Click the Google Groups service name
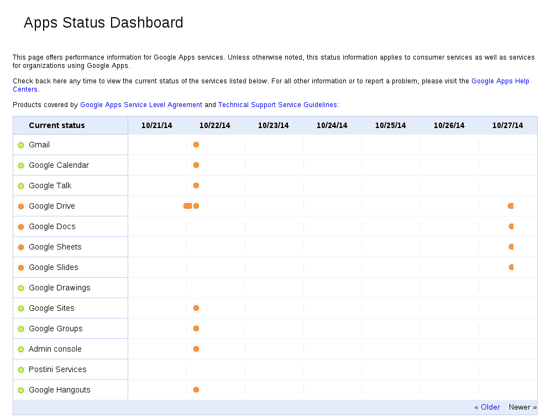This screenshot has height=419, width=546. tap(56, 328)
